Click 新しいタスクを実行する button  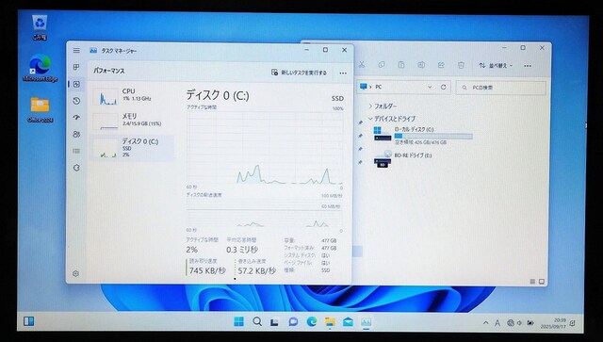pos(299,73)
